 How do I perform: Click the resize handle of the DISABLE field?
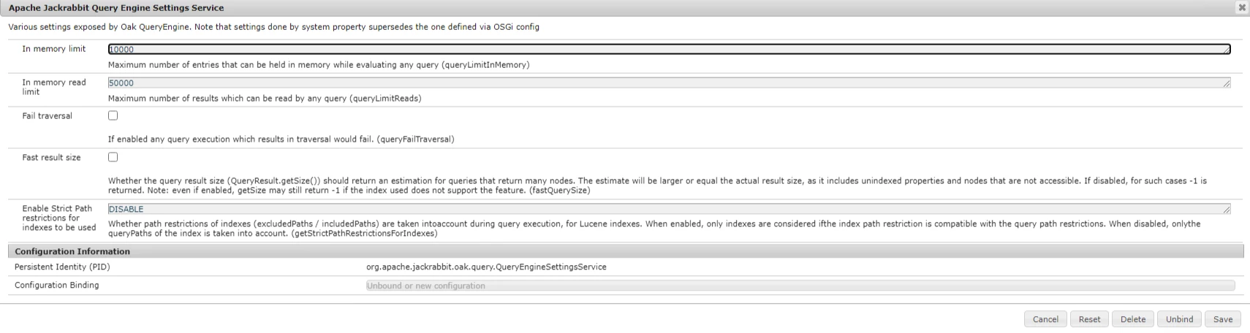pos(1227,210)
